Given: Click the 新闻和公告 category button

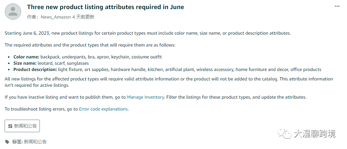Looking at the screenshot, I should click(x=22, y=126).
